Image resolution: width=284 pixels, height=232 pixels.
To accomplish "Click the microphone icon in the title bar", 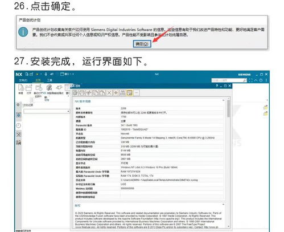I will click(x=46, y=74).
